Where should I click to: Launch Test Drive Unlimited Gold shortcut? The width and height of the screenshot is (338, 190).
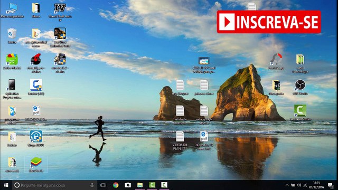[60, 37]
